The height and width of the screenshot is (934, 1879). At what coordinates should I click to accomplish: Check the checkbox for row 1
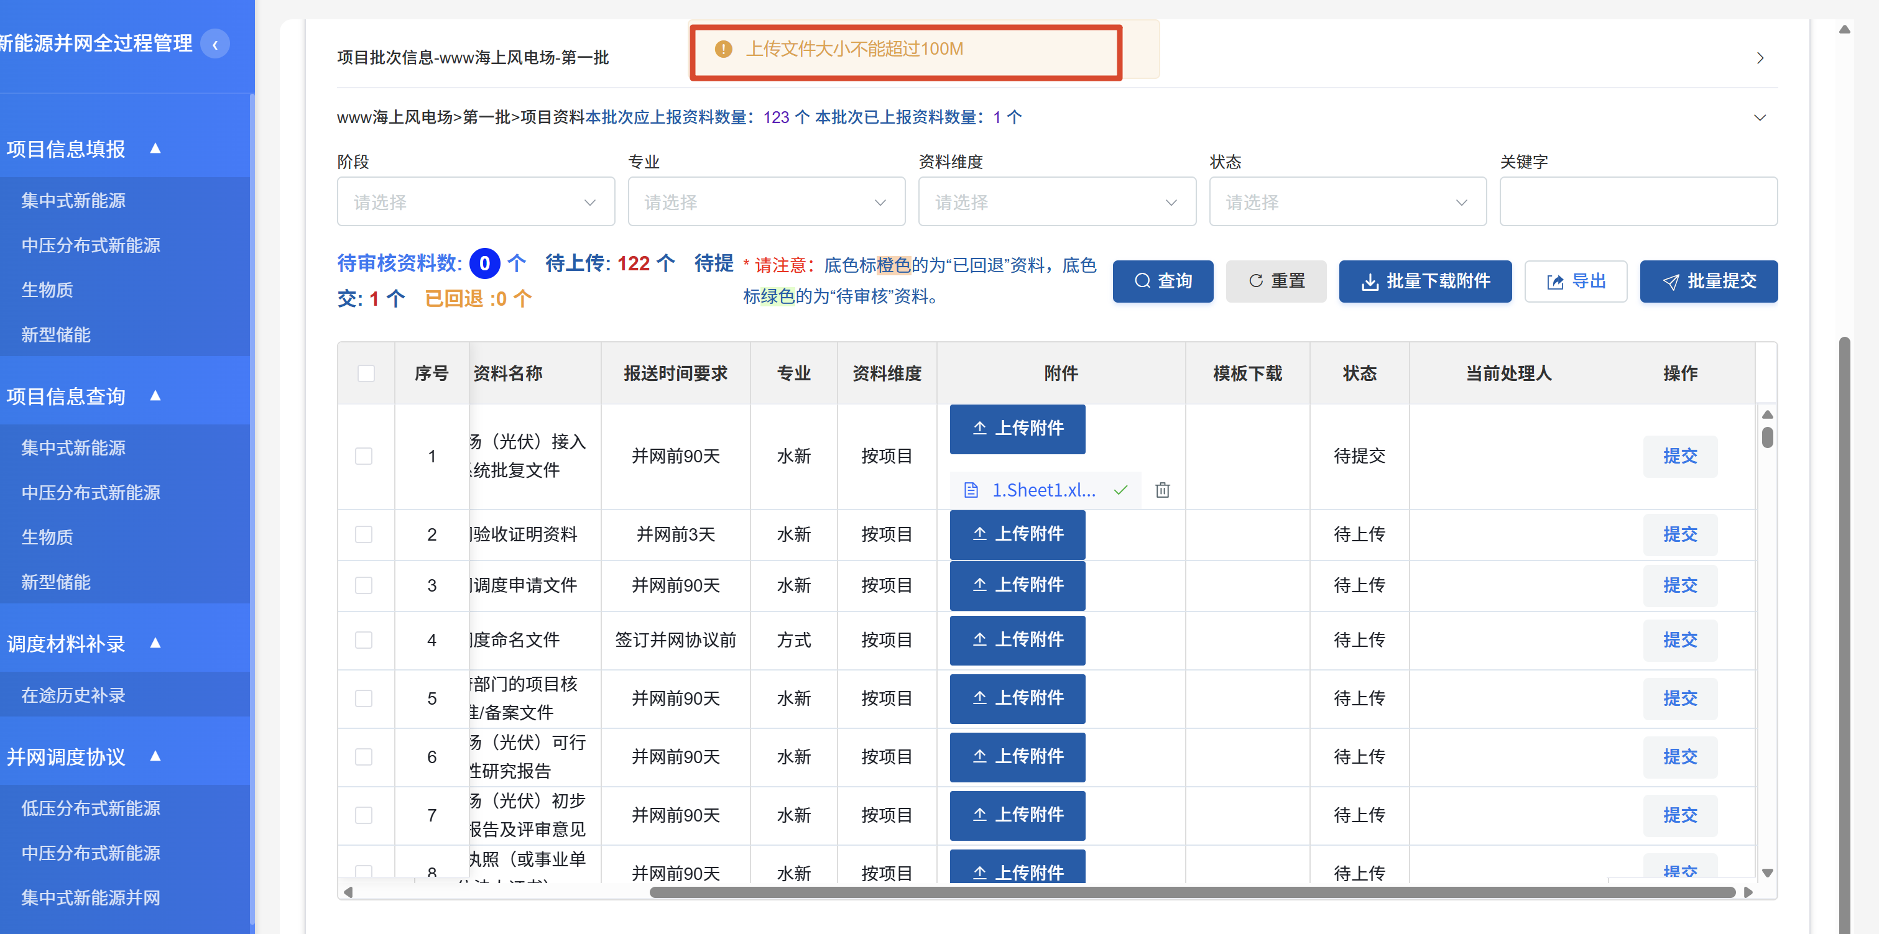[363, 456]
